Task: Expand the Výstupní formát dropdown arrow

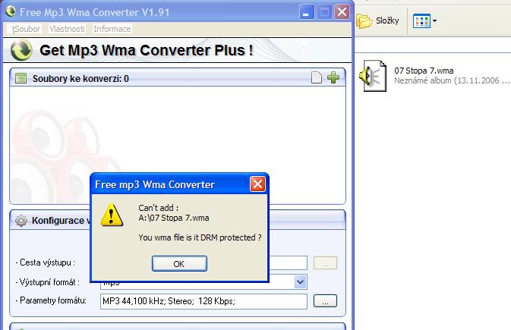Action: [300, 281]
